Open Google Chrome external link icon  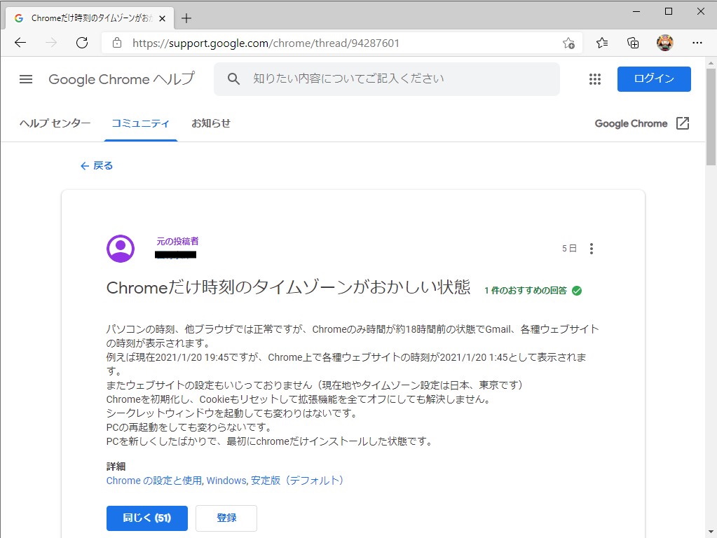point(682,123)
